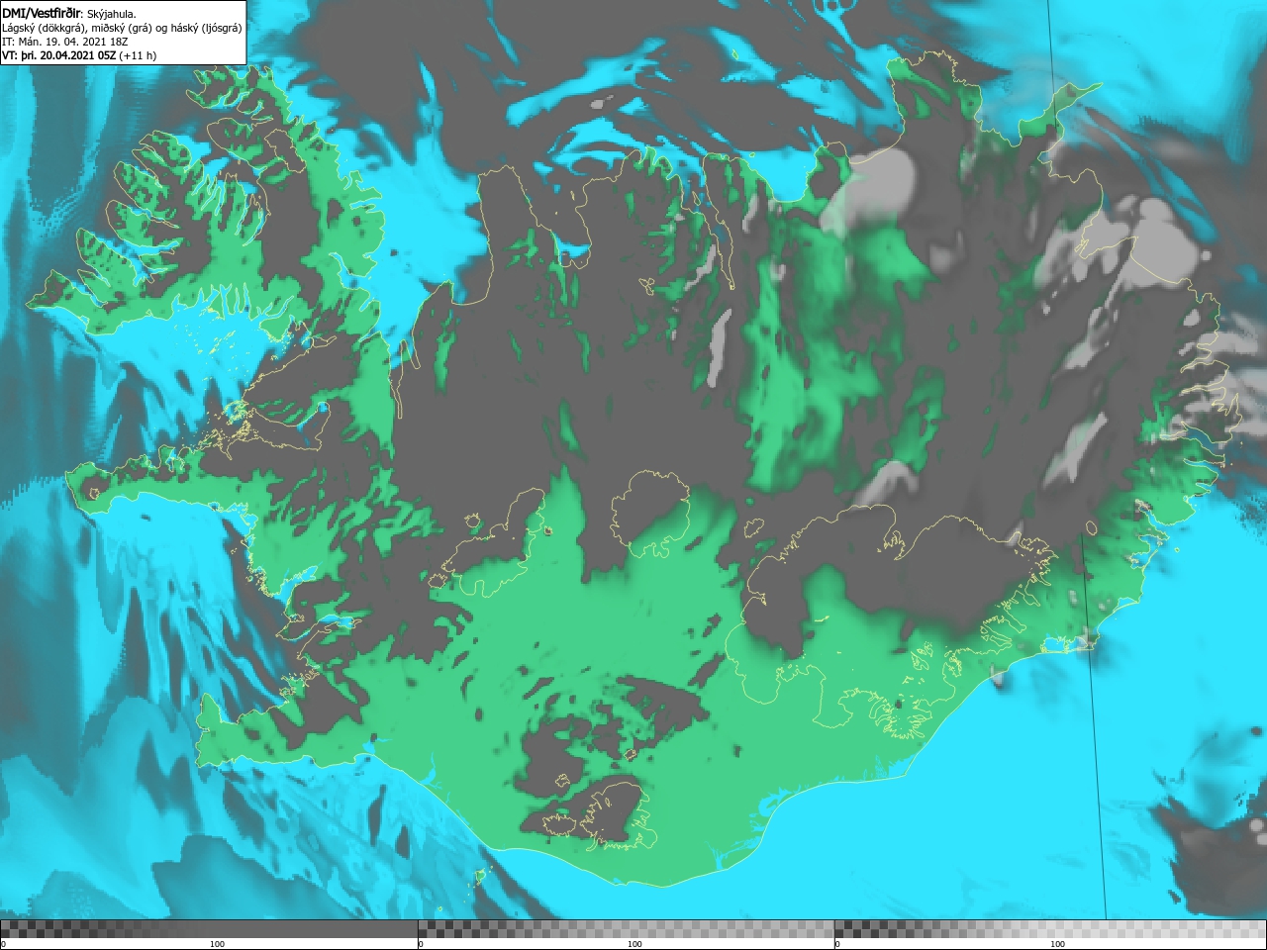Click the light gray high-cloud color scale bar
The height and width of the screenshot is (950, 1267).
[x=1050, y=928]
